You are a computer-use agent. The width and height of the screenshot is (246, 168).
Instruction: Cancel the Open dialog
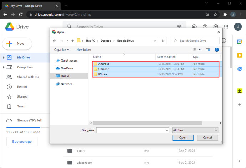coord(207,138)
